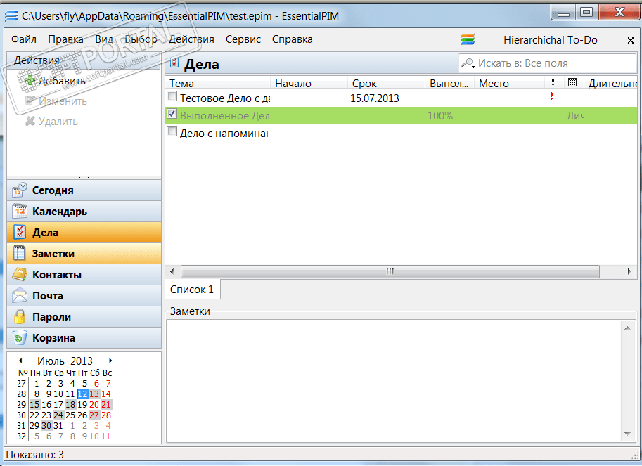The width and height of the screenshot is (642, 466).
Task: Select day 24 in mini calendar
Action: pyautogui.click(x=58, y=415)
